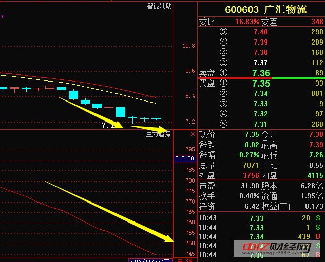Click the 总量 value 7871
The width and height of the screenshot is (325, 262).
point(251,165)
